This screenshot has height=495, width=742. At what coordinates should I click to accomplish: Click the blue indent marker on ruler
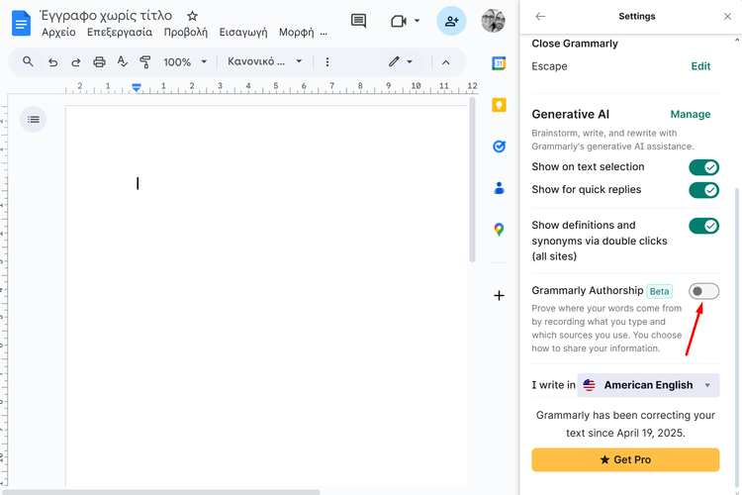(x=137, y=87)
